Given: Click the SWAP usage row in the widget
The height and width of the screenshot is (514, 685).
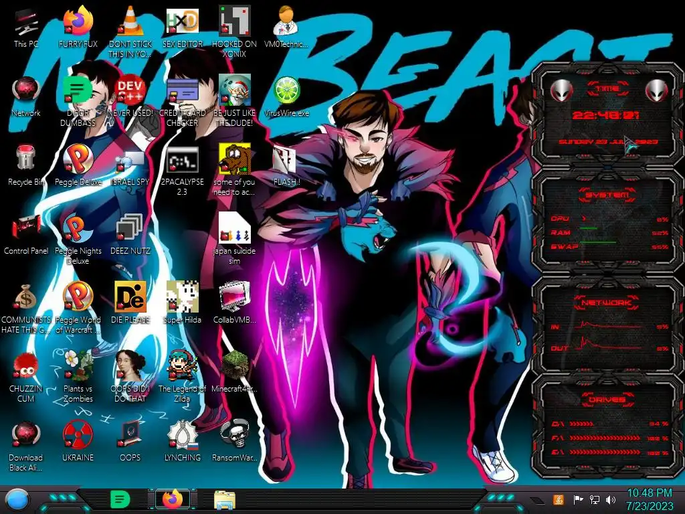Looking at the screenshot, I should [609, 246].
